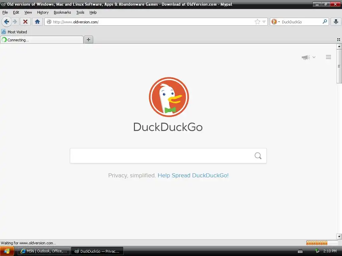Open the View menu
Screen dimensions: 342x256
tap(28, 12)
